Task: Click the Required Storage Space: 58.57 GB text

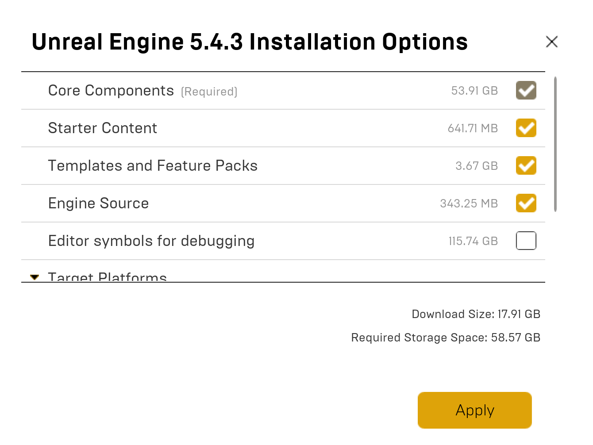Action: (x=446, y=338)
